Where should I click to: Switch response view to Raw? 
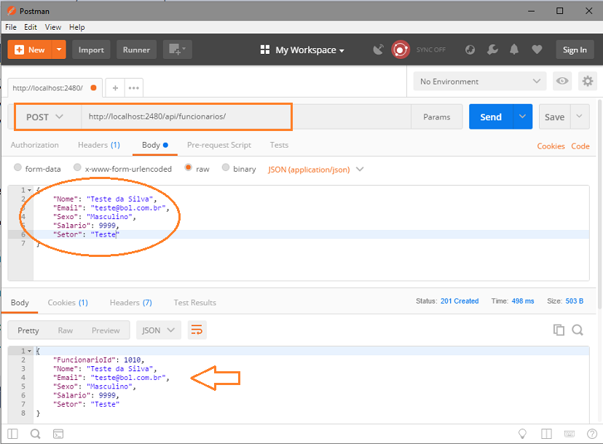[x=66, y=330]
